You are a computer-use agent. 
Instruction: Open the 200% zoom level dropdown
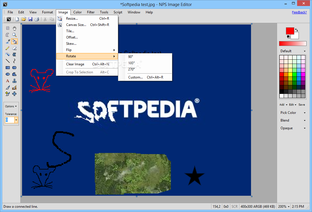pyautogui.click(x=284, y=207)
